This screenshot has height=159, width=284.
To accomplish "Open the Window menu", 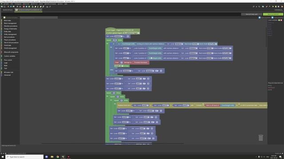I will [60, 4].
